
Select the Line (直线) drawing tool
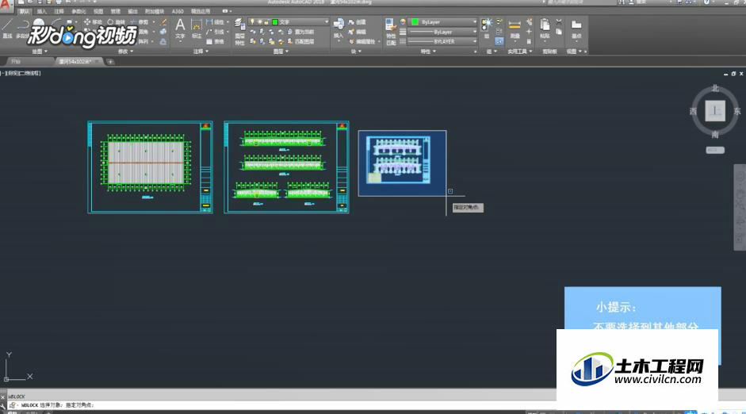(x=7, y=28)
